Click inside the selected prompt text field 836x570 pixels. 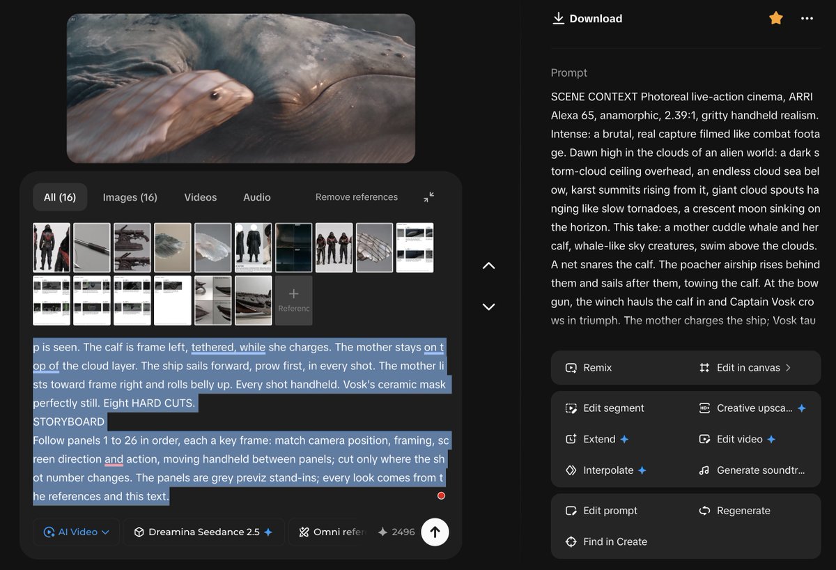pyautogui.click(x=241, y=422)
